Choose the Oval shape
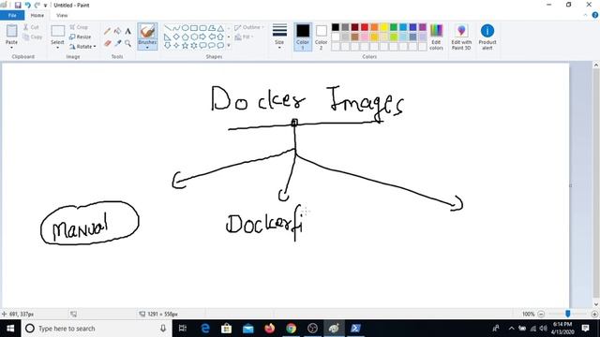 (x=186, y=28)
